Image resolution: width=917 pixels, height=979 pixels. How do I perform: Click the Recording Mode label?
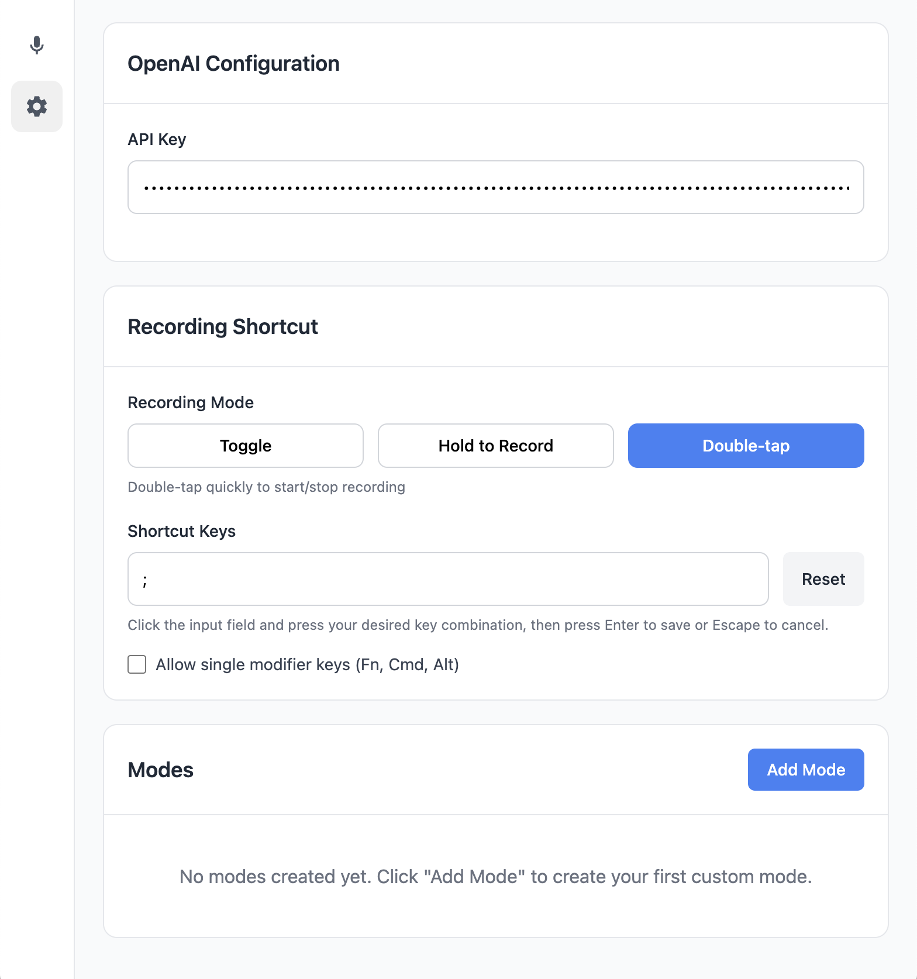(190, 402)
